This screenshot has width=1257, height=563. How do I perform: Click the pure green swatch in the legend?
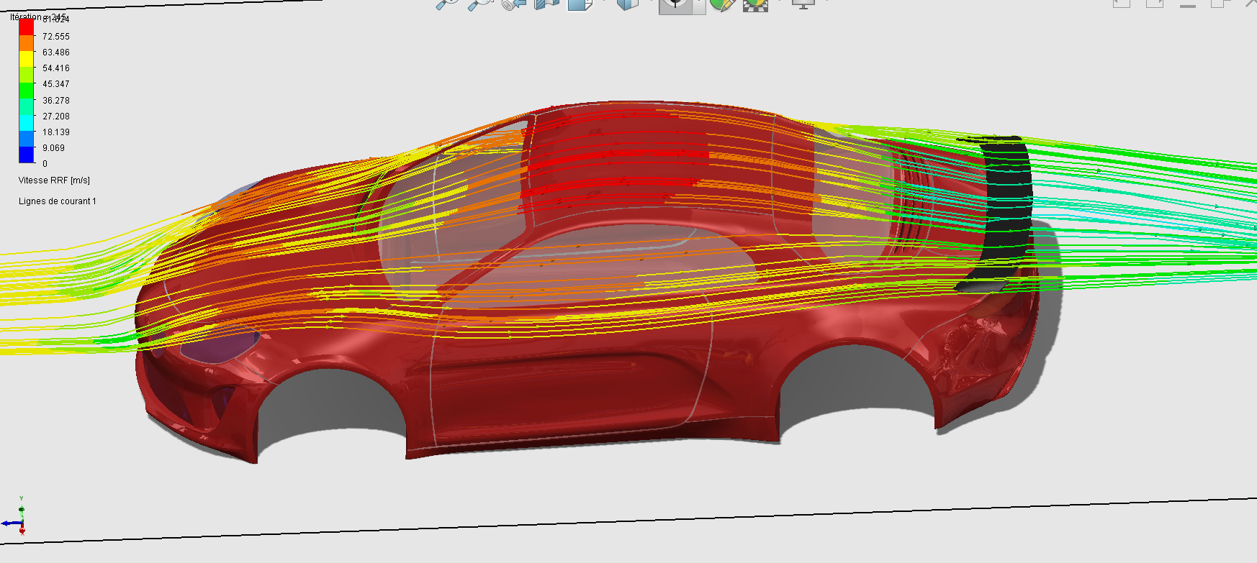(27, 91)
